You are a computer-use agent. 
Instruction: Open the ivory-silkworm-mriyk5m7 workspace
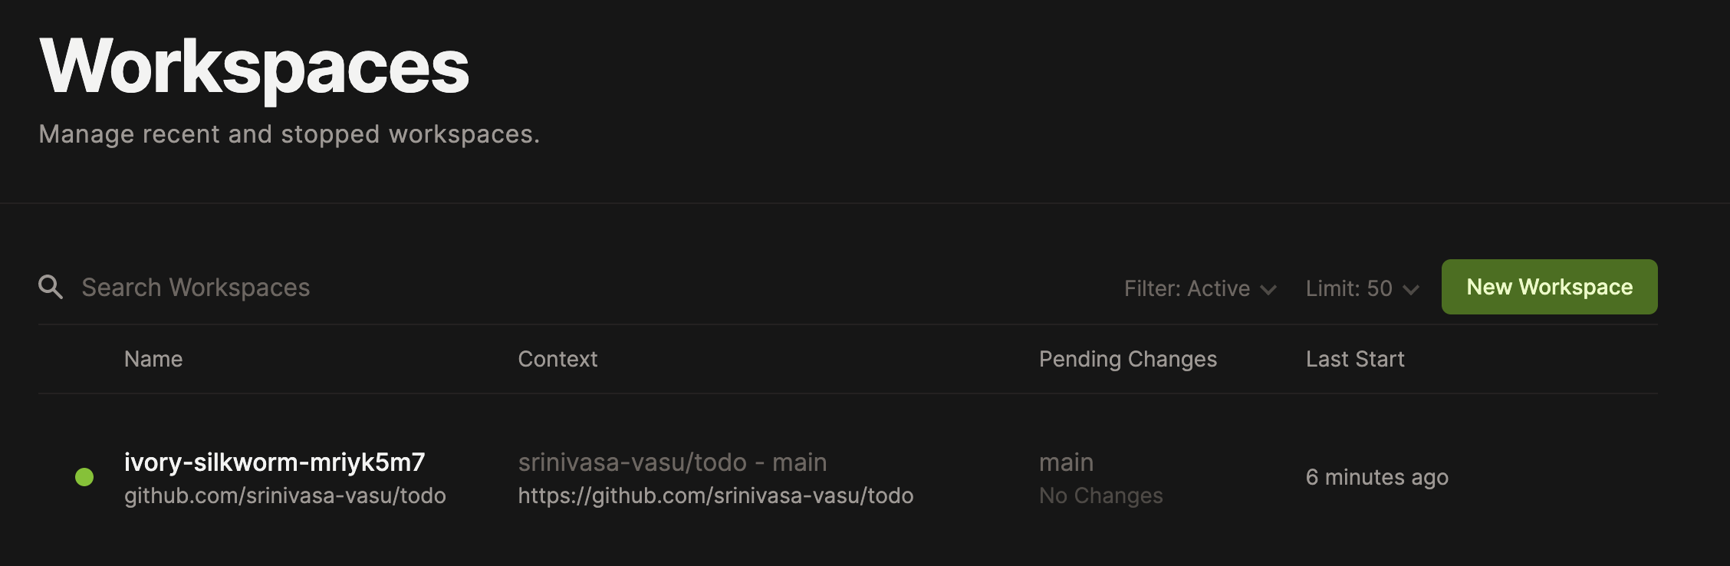275,462
